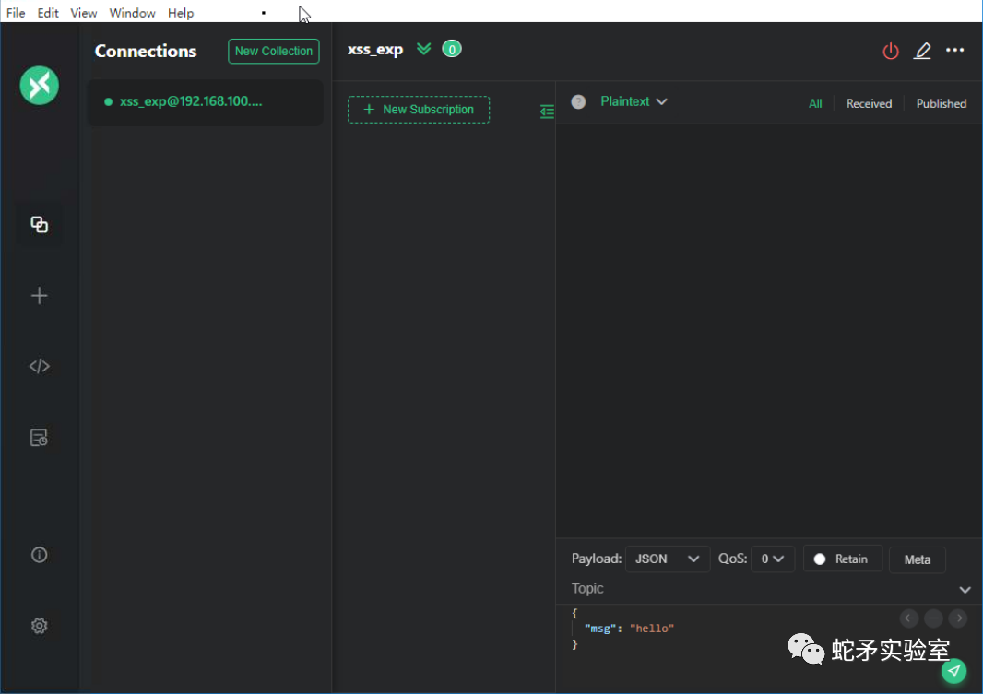Screen dimensions: 983x694
Task: Edit connection with the pencil icon
Action: 922,51
